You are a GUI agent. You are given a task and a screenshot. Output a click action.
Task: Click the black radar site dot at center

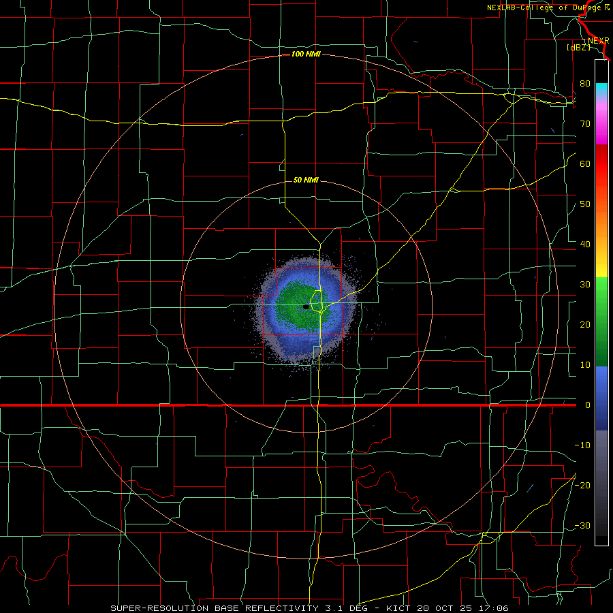click(306, 307)
